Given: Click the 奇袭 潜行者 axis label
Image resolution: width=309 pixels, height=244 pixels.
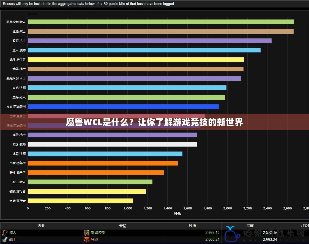Looking at the screenshot, I should 18,201.
